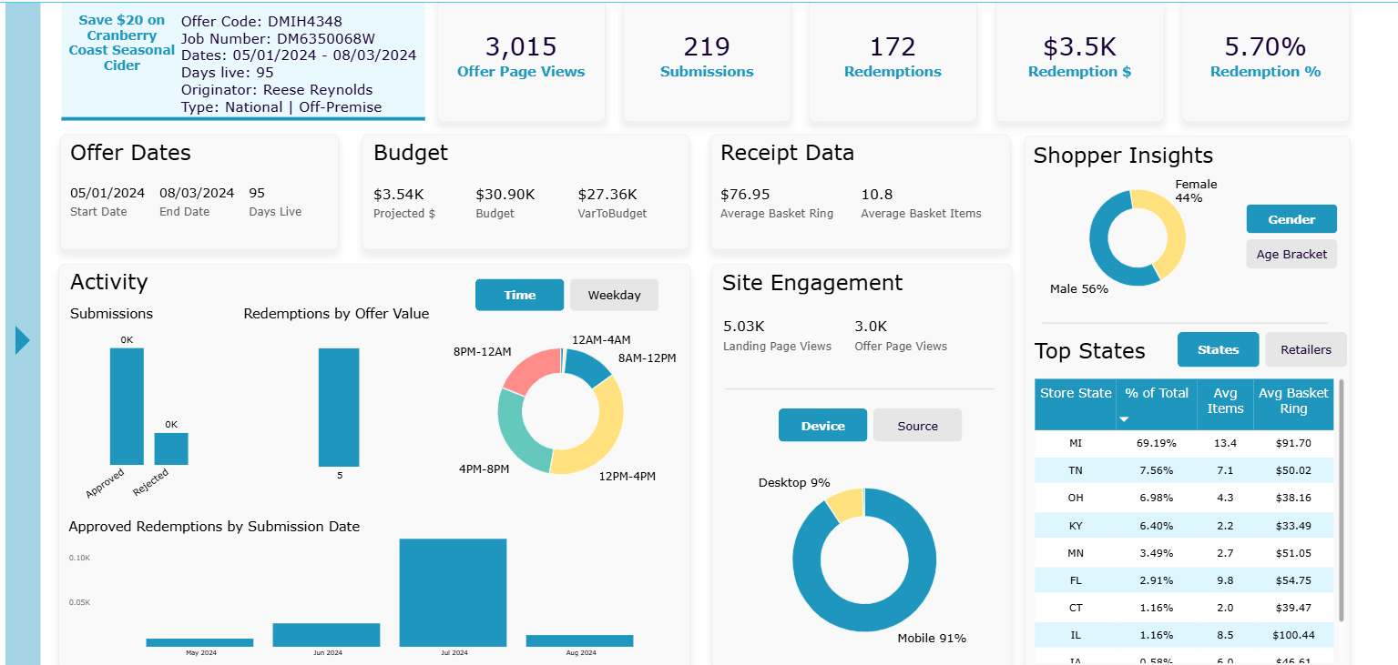Viewport: 1398px width, 665px height.
Task: Click the $3.54K Projected $ value
Action: (x=399, y=194)
